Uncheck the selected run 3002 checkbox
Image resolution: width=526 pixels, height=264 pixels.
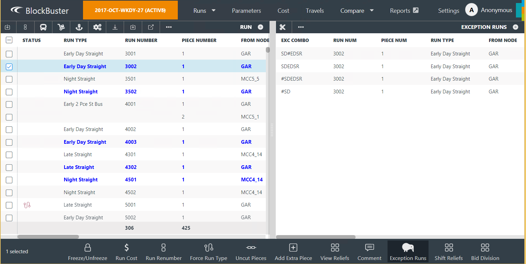point(9,67)
